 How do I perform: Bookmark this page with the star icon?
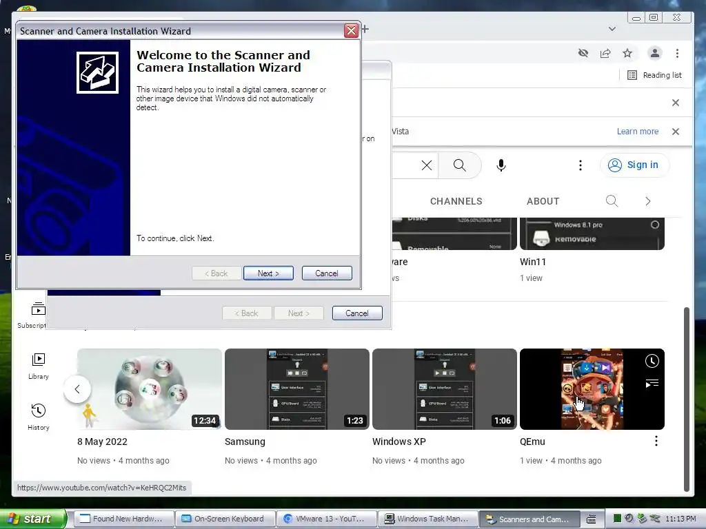tap(627, 53)
